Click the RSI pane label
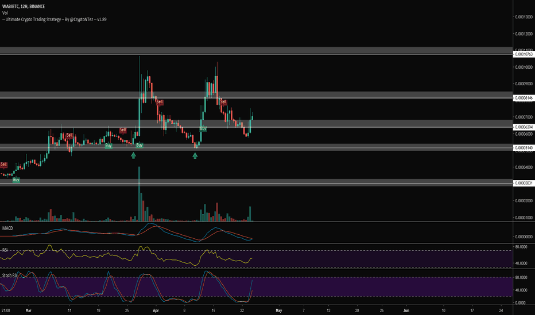 5,250
